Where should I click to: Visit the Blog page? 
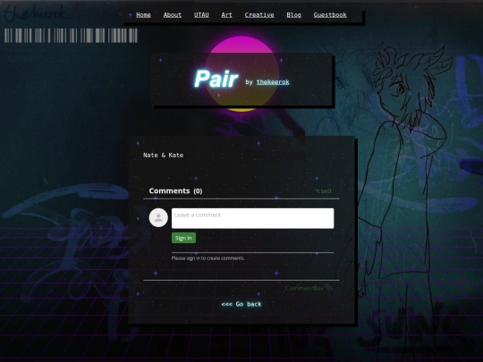click(x=293, y=15)
